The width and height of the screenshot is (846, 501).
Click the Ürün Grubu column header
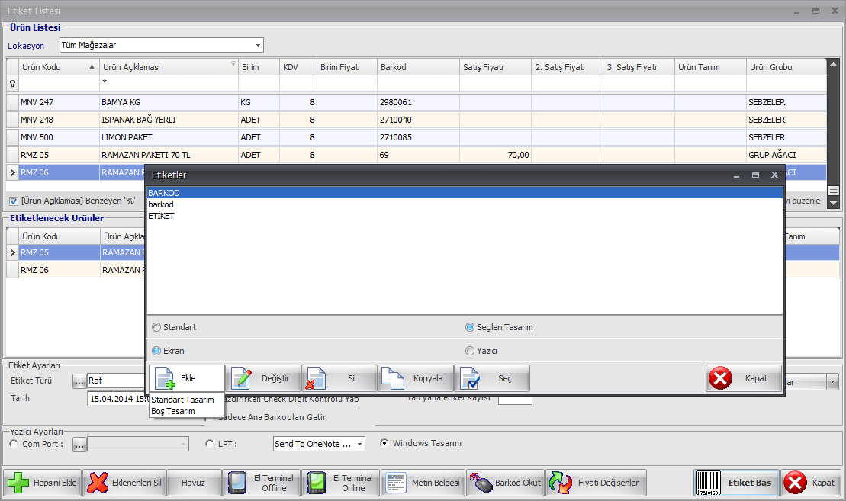point(786,67)
